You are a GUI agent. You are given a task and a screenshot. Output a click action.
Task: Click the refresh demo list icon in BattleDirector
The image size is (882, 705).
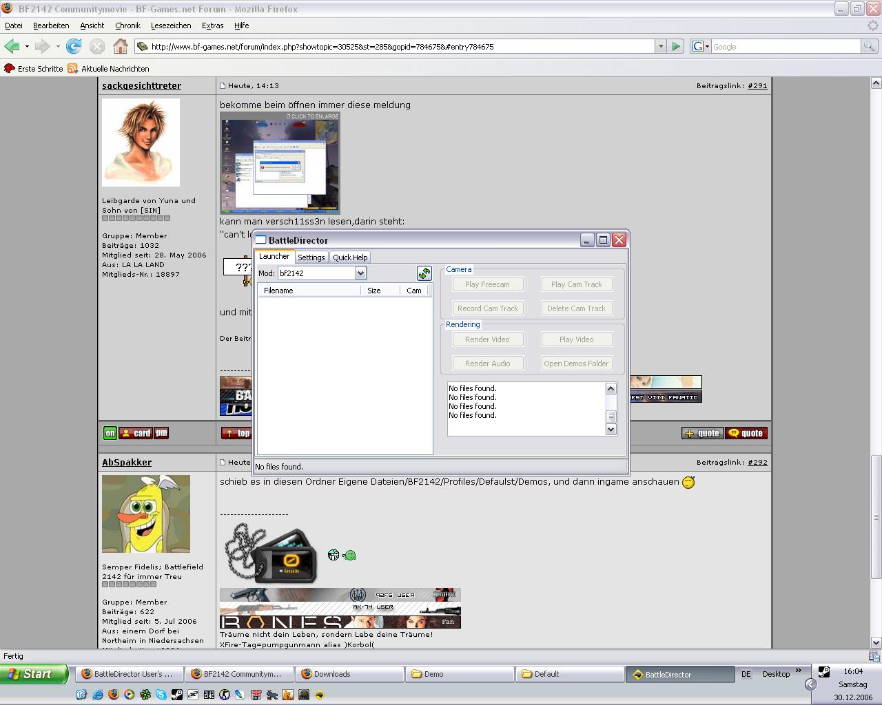point(424,273)
